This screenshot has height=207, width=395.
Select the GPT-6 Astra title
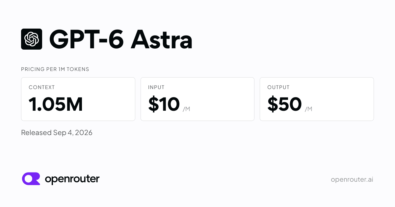pos(121,39)
